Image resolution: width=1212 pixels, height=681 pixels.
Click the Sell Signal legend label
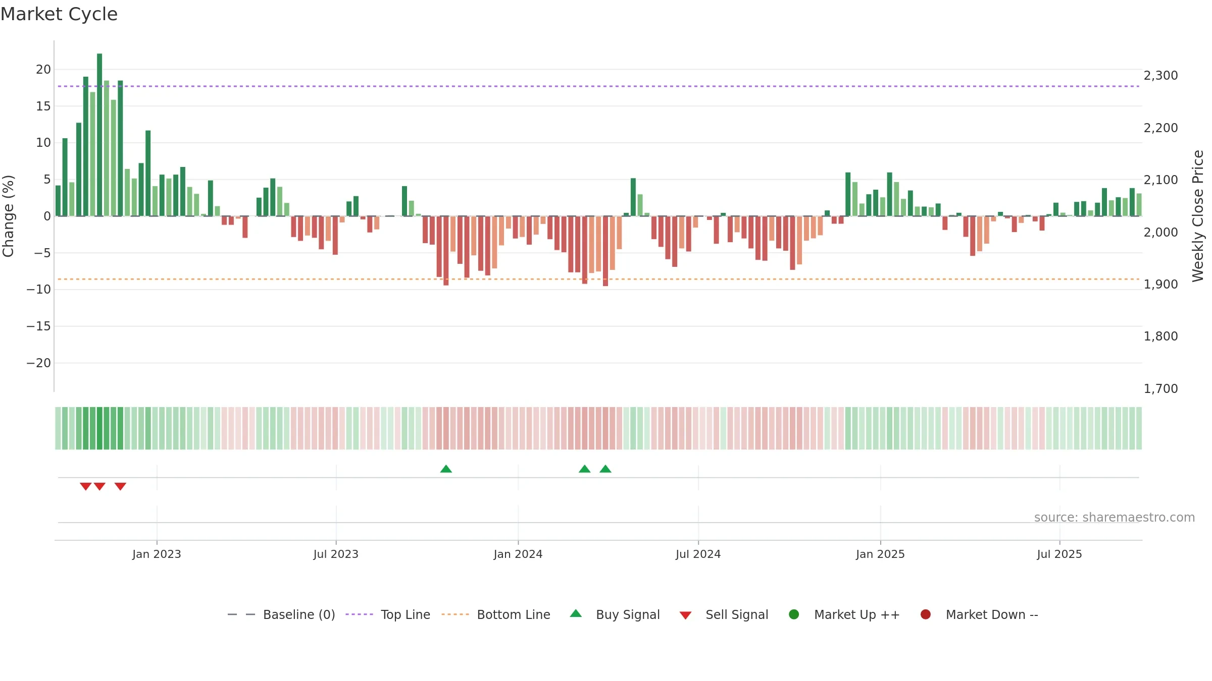coord(737,614)
